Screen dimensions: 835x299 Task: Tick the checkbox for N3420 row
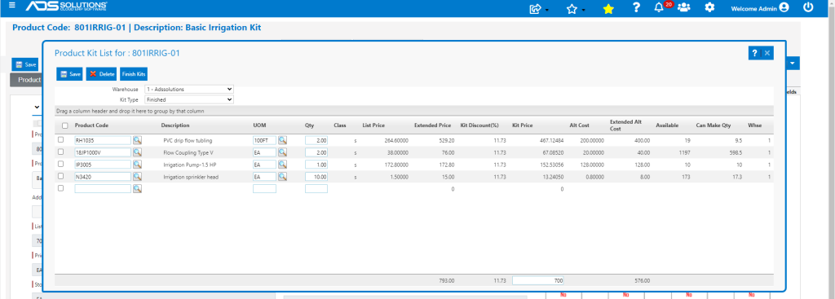(60, 176)
